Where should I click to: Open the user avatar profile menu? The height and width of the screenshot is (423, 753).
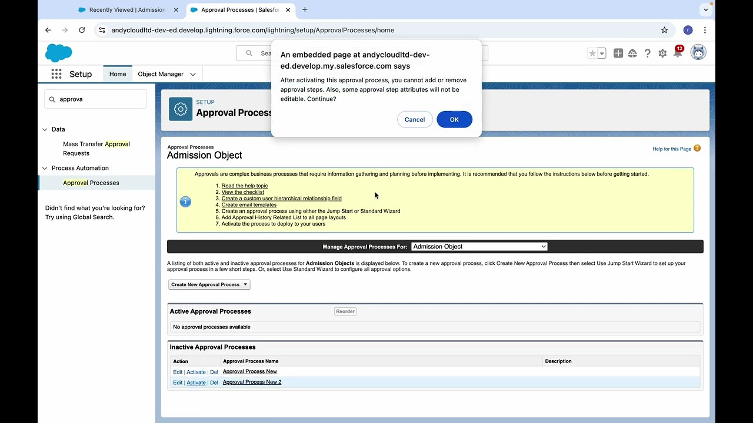(698, 53)
